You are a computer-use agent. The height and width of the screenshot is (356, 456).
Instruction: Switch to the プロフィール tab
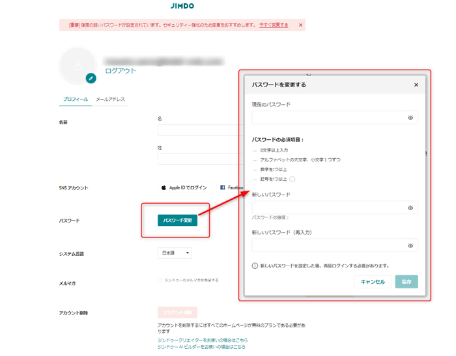tap(76, 100)
